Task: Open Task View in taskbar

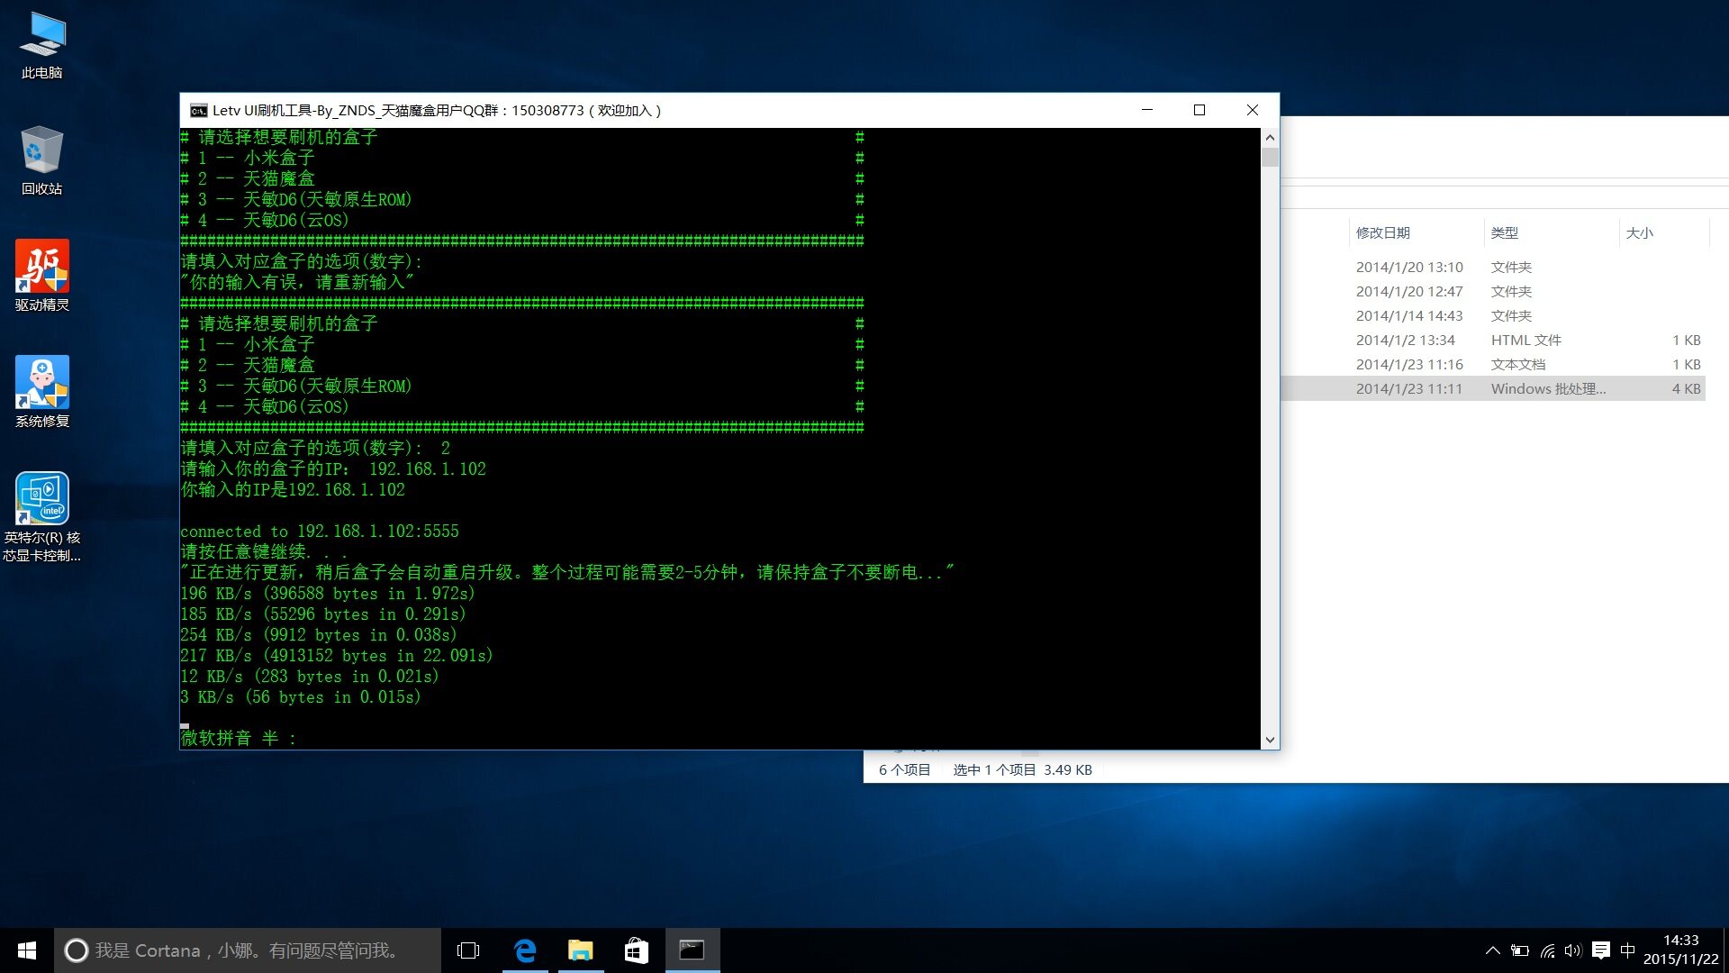Action: 468,950
